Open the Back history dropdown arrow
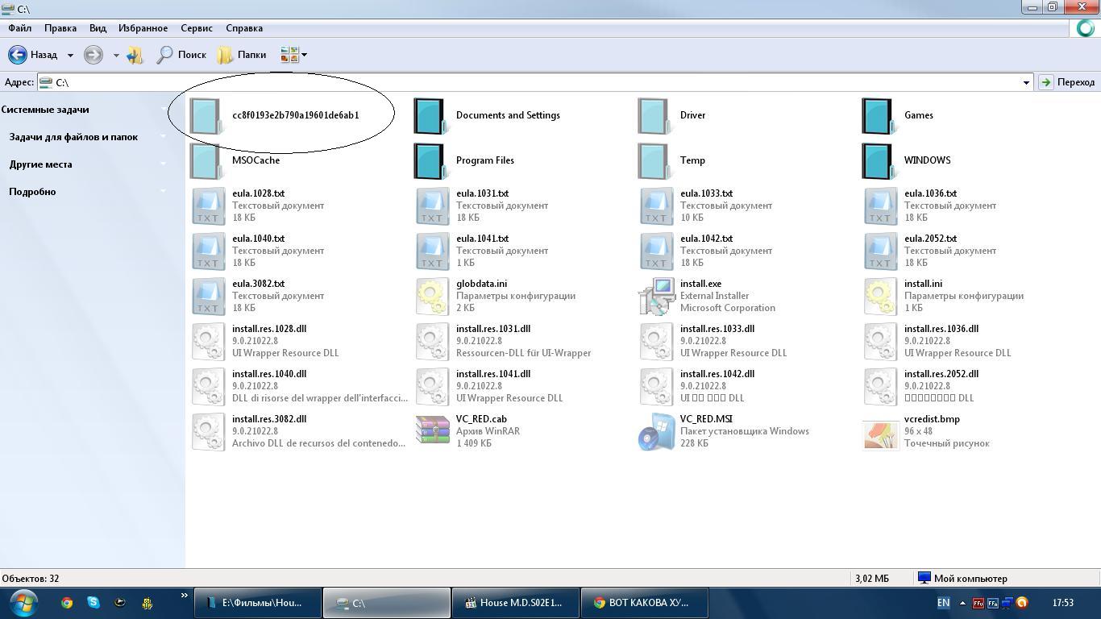Image resolution: width=1101 pixels, height=619 pixels. (x=70, y=55)
